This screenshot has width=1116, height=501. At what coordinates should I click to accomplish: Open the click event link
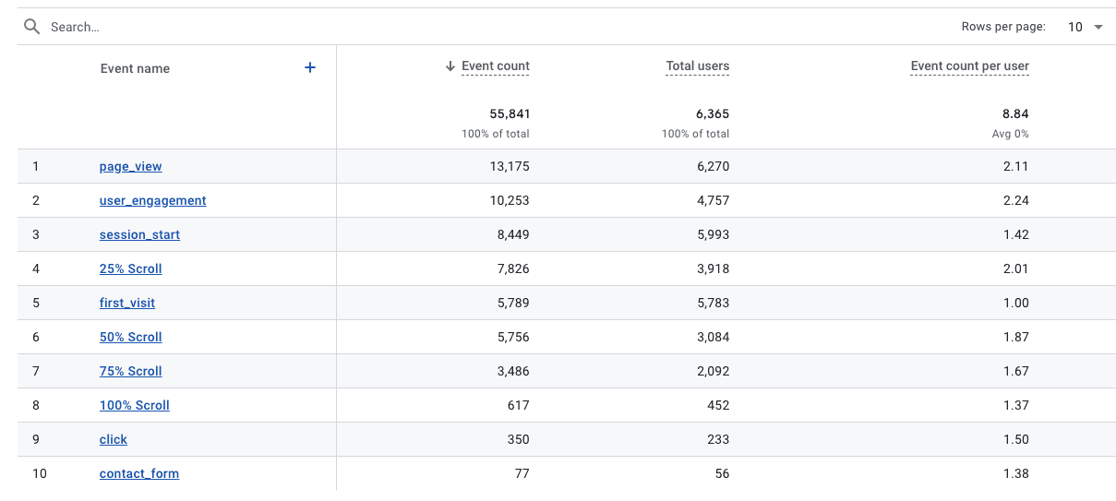(x=114, y=440)
